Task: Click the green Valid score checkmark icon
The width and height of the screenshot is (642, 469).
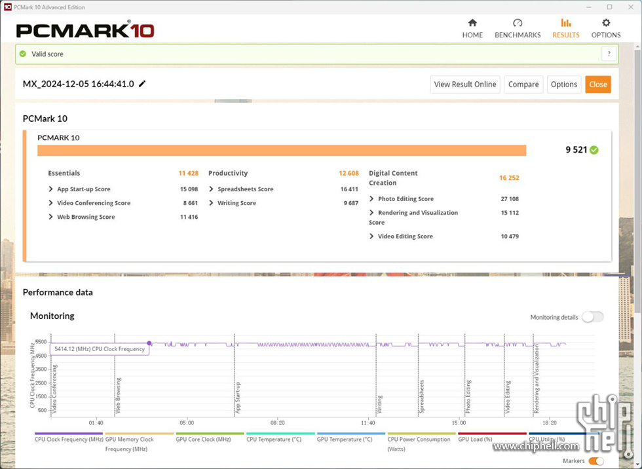Action: tap(23, 54)
